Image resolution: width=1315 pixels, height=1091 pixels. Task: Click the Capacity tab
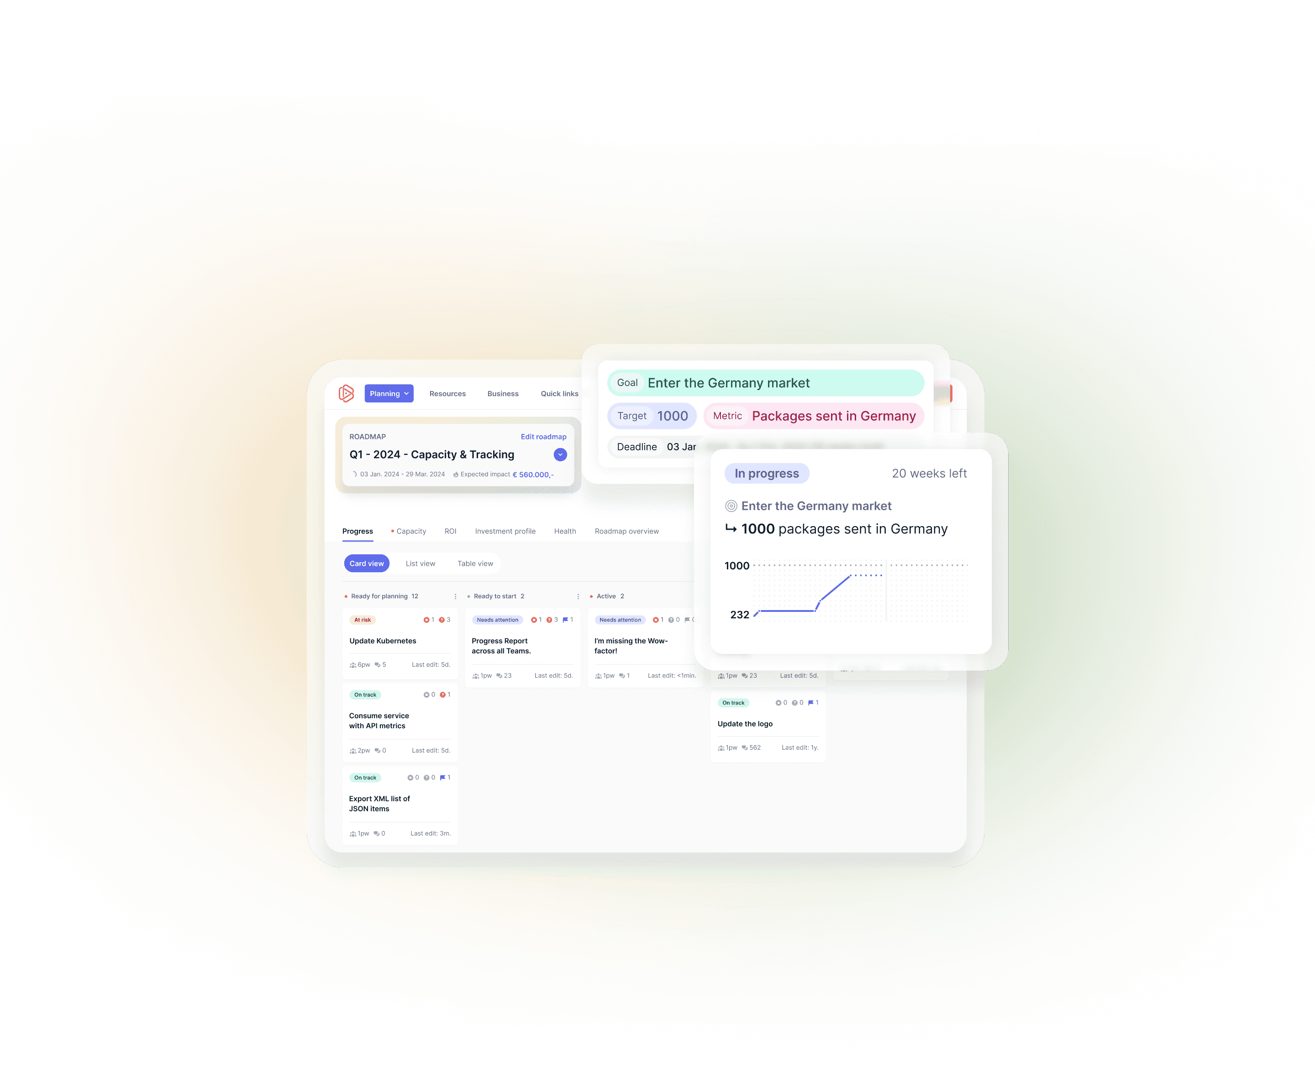pyautogui.click(x=410, y=531)
